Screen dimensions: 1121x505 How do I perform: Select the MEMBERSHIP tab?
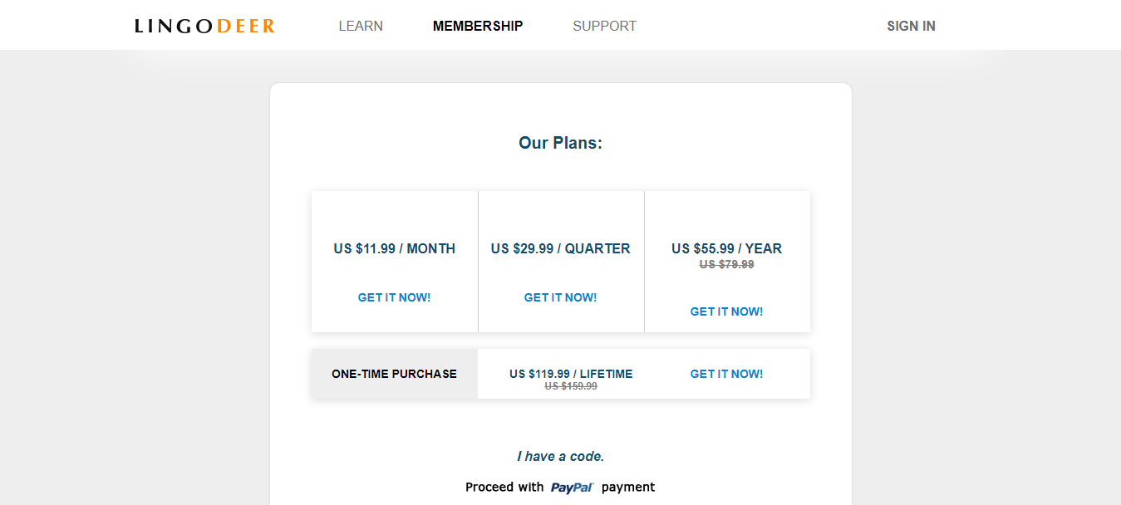click(477, 26)
